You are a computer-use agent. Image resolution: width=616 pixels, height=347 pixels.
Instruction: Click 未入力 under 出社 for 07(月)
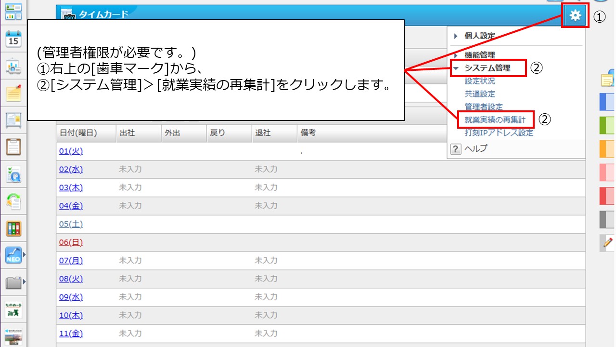click(x=130, y=261)
